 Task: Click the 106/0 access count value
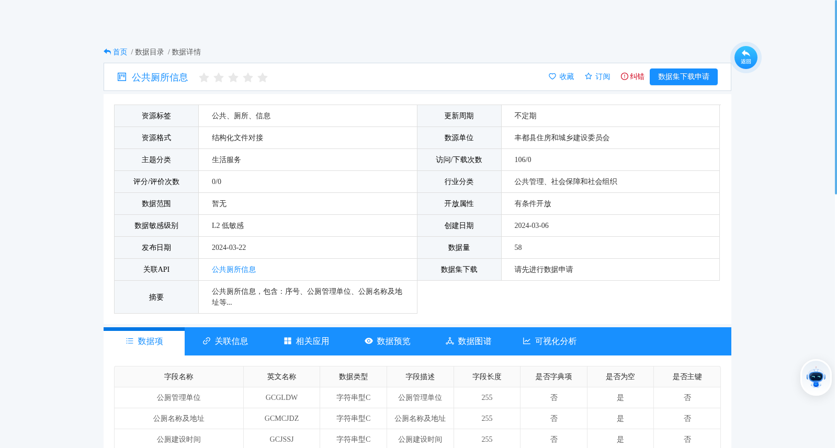tap(523, 160)
